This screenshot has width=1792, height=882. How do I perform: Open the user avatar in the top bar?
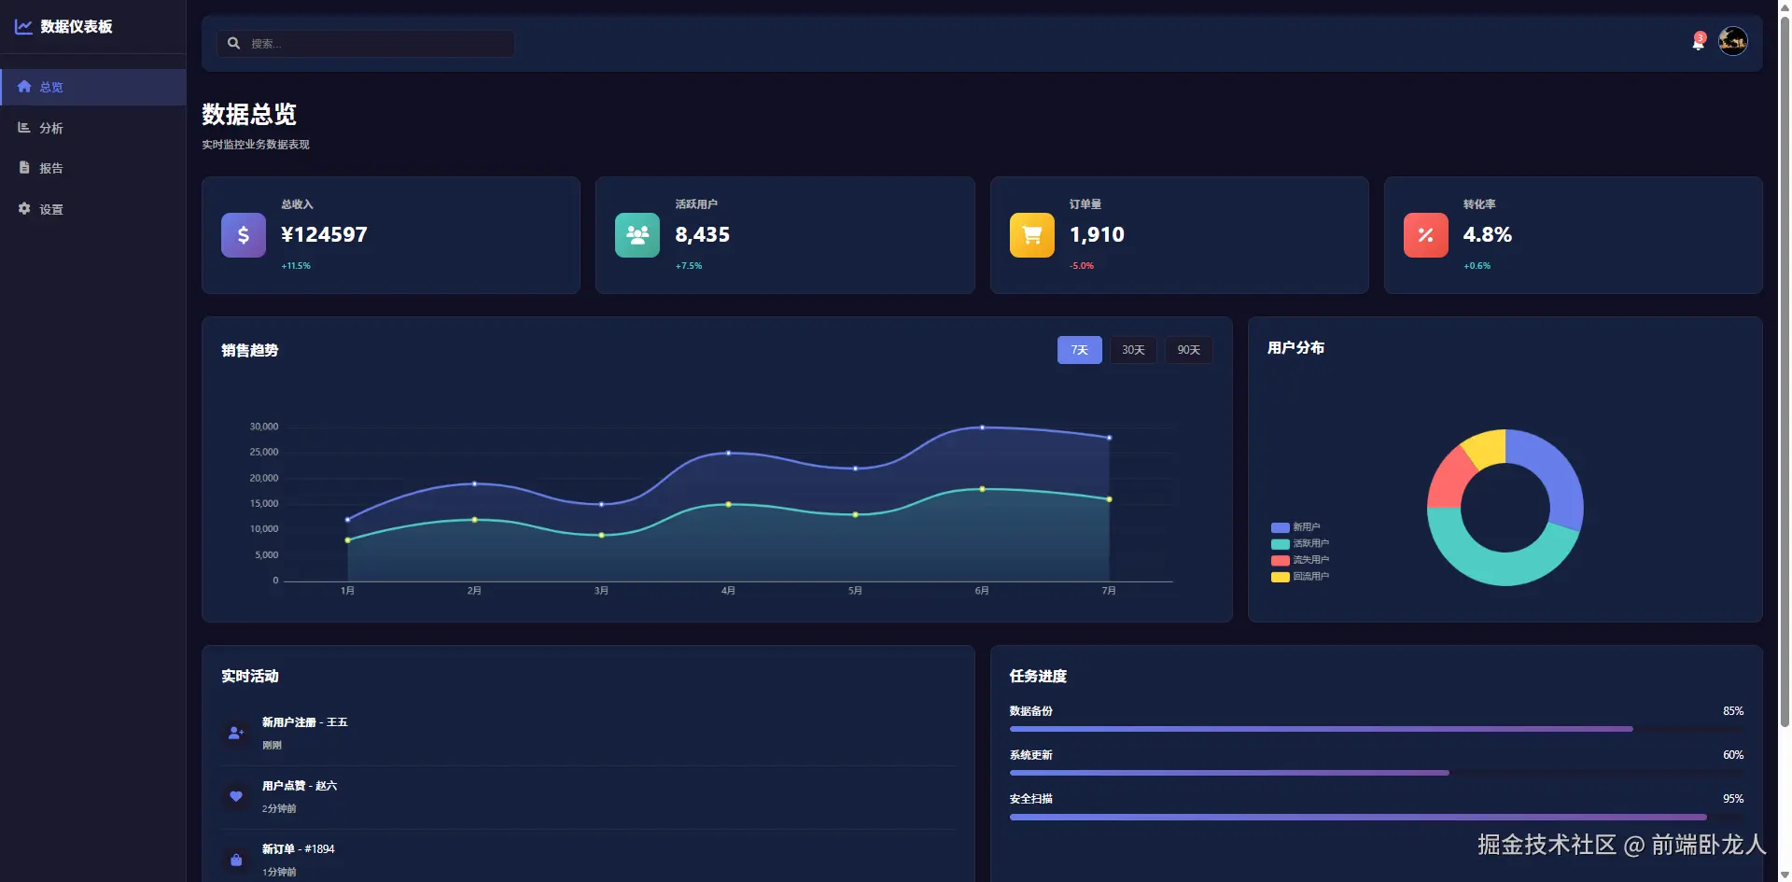(1733, 41)
